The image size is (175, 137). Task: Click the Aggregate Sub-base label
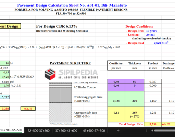click(x=85, y=113)
